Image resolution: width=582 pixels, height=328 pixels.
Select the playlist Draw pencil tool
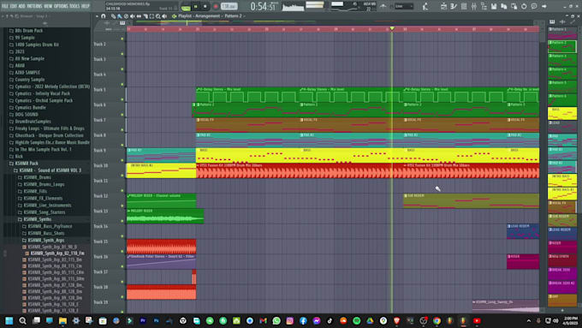tap(113, 16)
